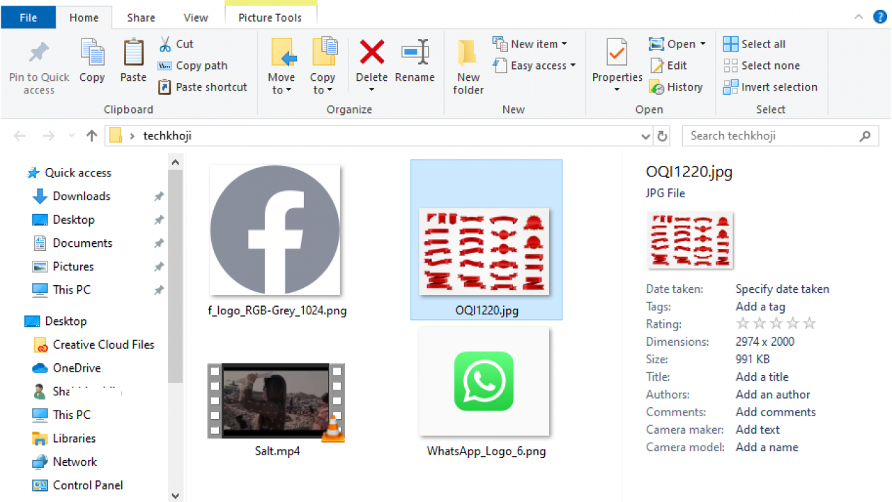Click the Copy path icon
The width and height of the screenshot is (892, 502).
pos(165,66)
